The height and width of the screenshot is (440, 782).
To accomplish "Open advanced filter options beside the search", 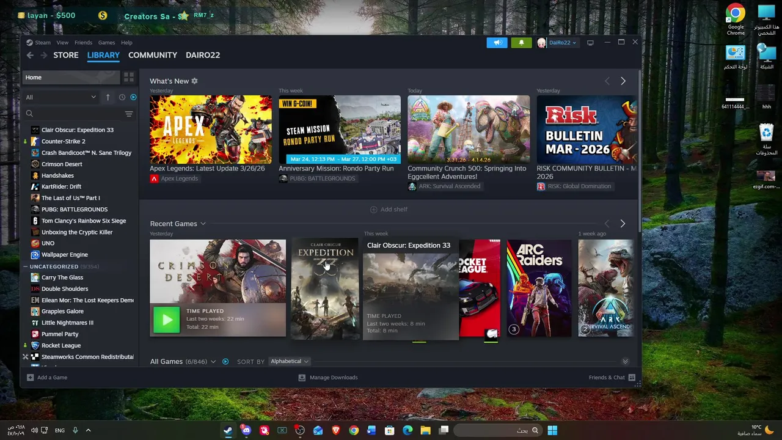I will 129,114.
